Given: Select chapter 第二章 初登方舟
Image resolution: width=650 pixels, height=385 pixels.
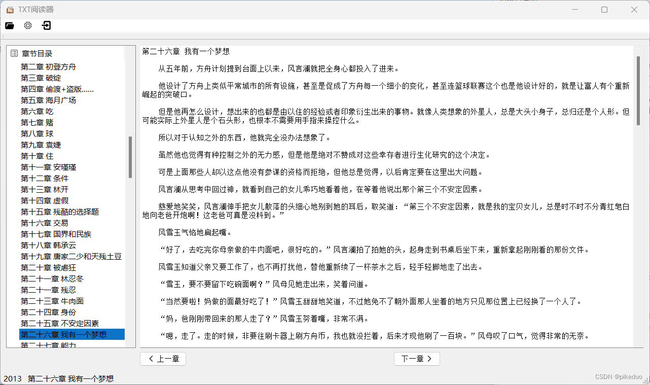Looking at the screenshot, I should click(48, 67).
